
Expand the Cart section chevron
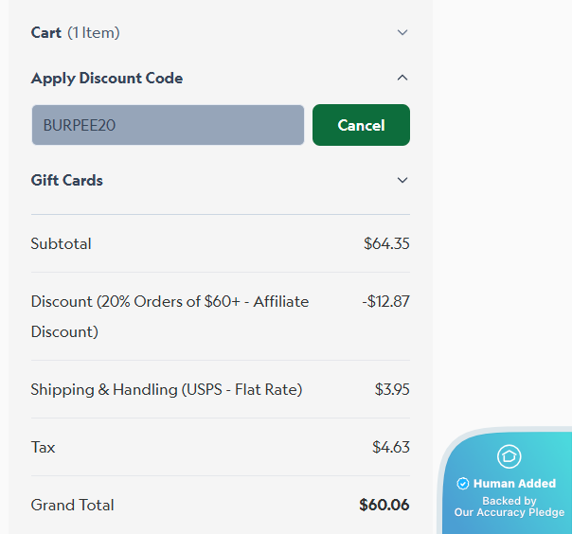(402, 32)
